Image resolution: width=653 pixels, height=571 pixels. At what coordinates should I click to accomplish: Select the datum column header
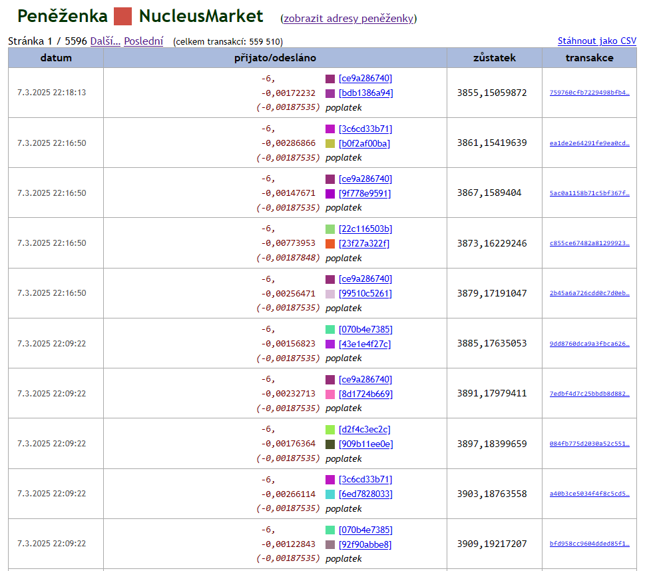click(55, 57)
